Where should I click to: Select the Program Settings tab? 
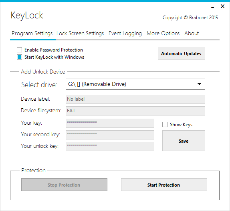pyautogui.click(x=32, y=33)
